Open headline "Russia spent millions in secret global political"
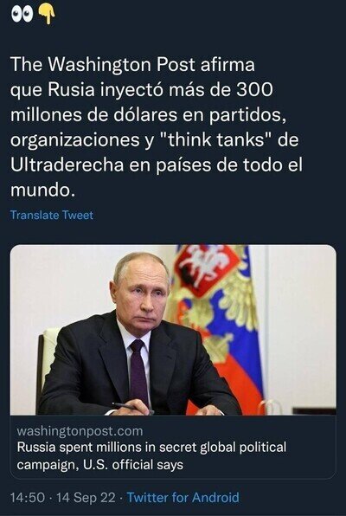 pos(151,448)
